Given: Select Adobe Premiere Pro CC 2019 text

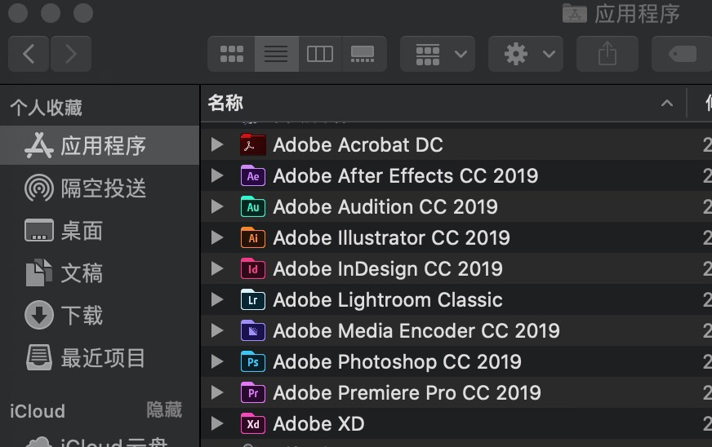Looking at the screenshot, I should pyautogui.click(x=407, y=393).
